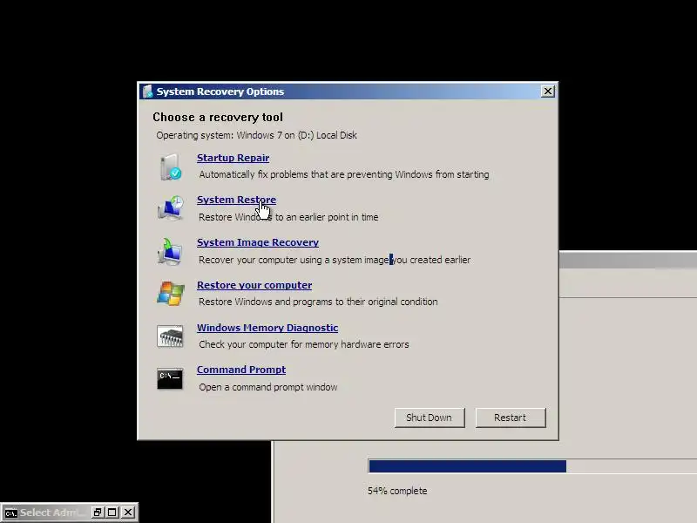697x523 pixels.
Task: Click the Startup Repair drive icon
Action: (170, 166)
